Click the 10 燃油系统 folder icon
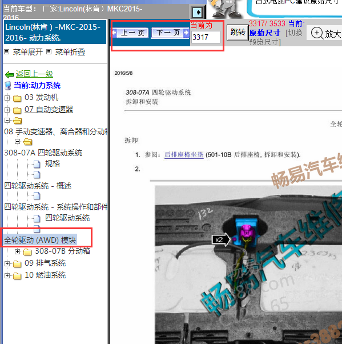Screen dimensions: 342x344 tap(17, 276)
